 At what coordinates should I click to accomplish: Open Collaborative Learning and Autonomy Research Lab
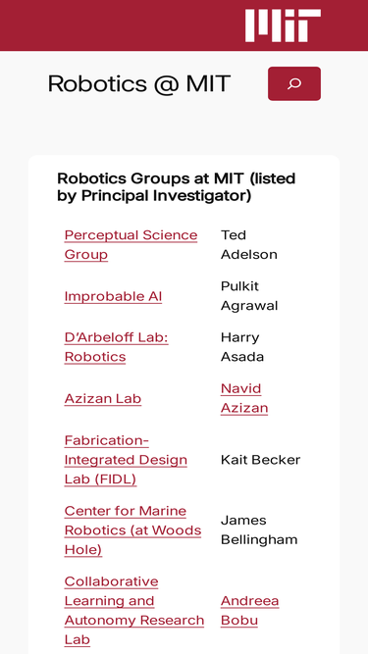pos(134,610)
